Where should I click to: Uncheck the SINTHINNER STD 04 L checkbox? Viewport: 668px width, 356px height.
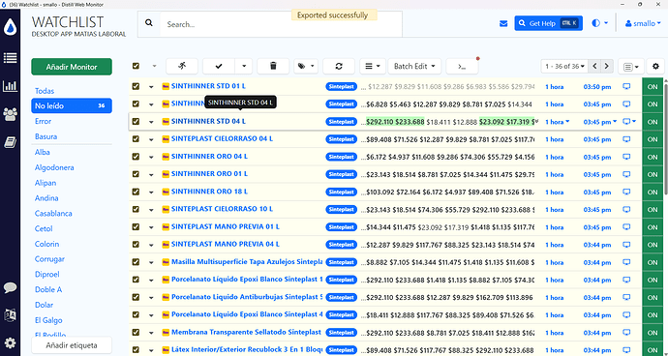(136, 121)
